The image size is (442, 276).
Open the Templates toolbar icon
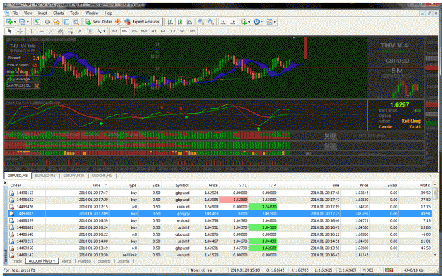pyautogui.click(x=269, y=22)
